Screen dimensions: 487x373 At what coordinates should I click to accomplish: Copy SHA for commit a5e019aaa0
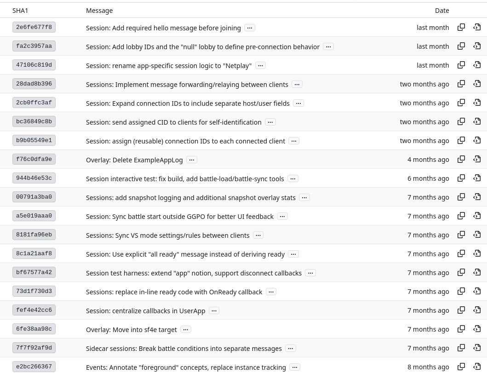point(461,216)
